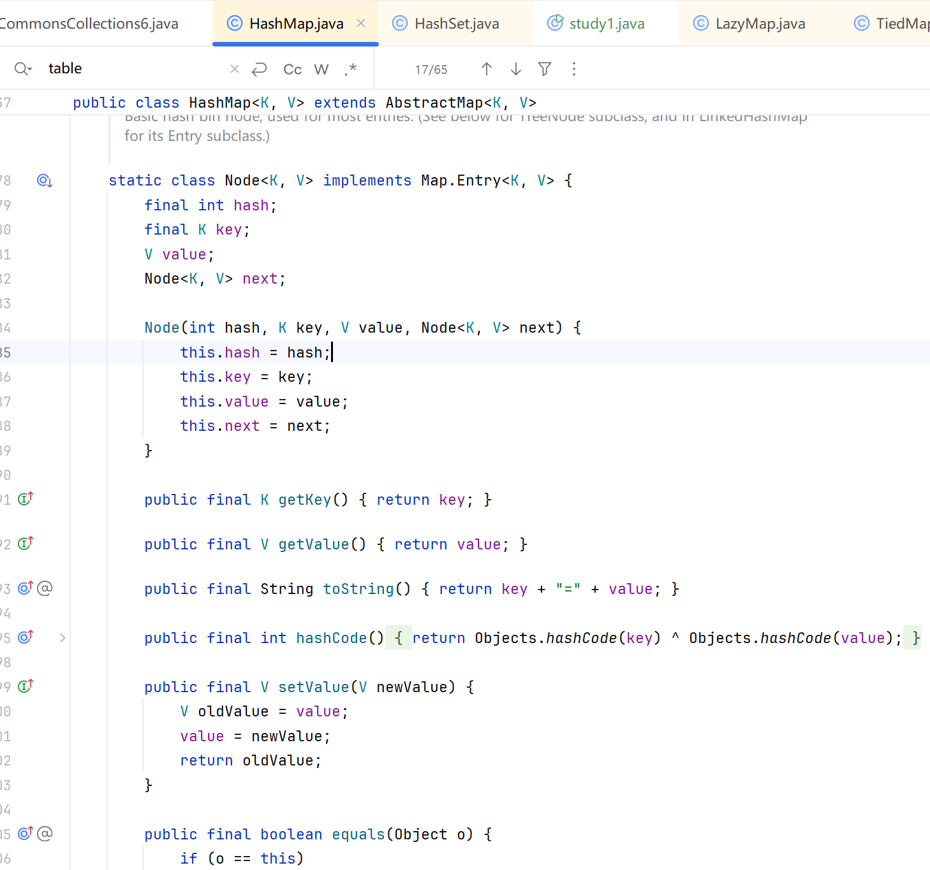Image resolution: width=930 pixels, height=870 pixels.
Task: Open search history magnifier dropdown
Action: [x=23, y=69]
